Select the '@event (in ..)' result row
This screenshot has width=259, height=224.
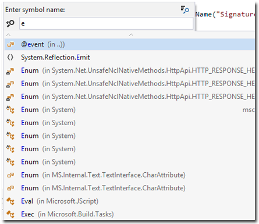click(130, 44)
